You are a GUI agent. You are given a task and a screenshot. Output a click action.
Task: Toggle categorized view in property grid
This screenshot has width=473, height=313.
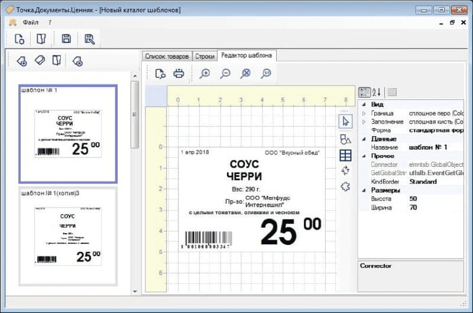[365, 92]
